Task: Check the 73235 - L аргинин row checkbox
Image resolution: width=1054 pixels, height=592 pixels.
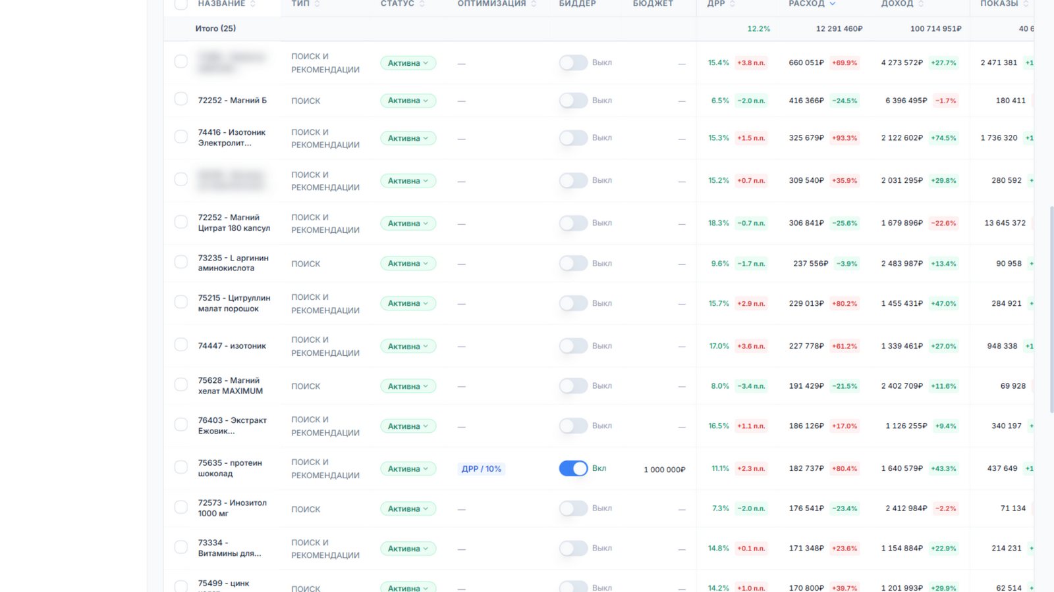Action: [x=181, y=262]
